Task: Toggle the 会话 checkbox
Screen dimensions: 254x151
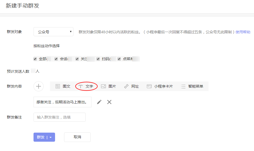Action: click(56, 59)
